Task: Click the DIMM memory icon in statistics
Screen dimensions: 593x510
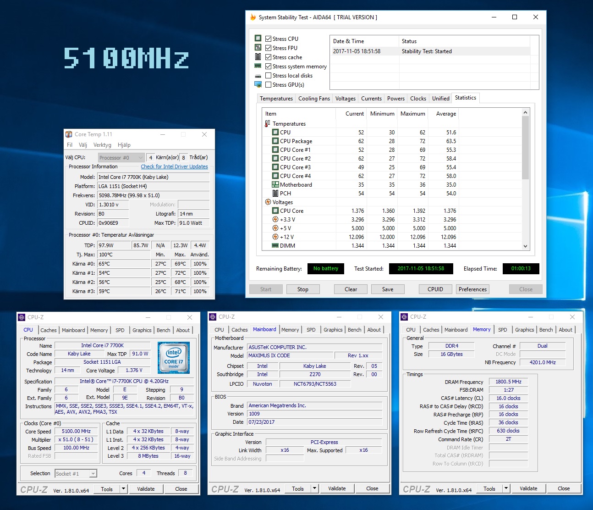Action: tap(275, 245)
